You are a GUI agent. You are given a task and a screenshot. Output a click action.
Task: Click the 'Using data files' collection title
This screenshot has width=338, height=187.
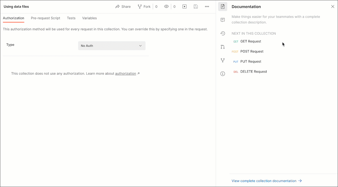click(x=16, y=6)
